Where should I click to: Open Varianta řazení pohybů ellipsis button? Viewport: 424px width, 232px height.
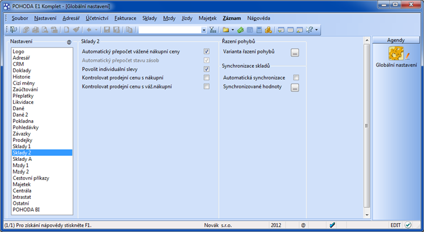pos(295,52)
